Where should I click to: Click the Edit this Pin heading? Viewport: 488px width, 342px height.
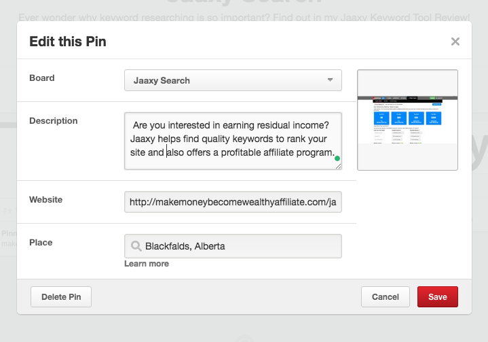click(68, 41)
